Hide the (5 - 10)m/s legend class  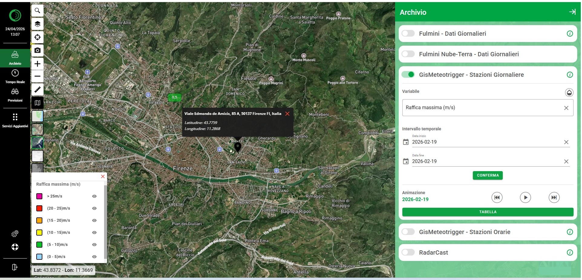[x=94, y=245]
